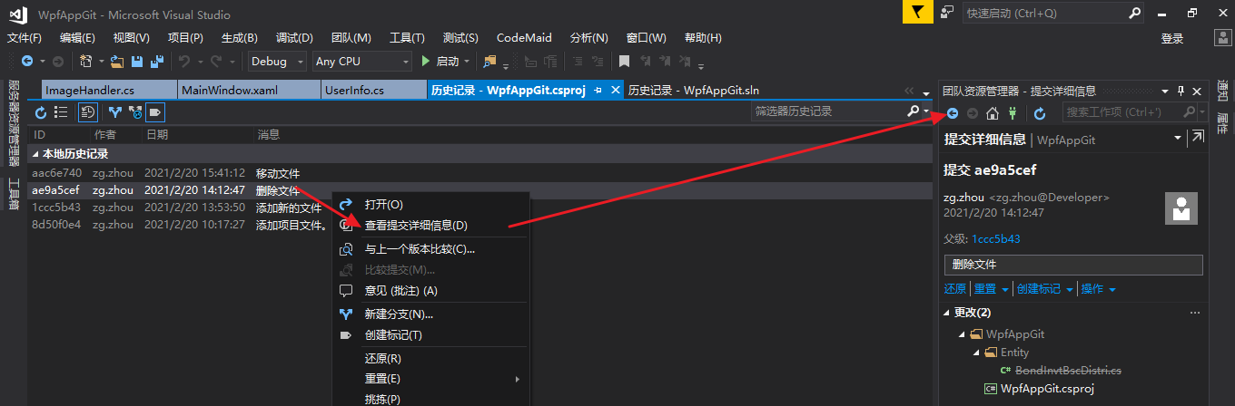This screenshot has height=406, width=1235.
Task: Click the Sign in (登录) link
Action: point(1172,38)
